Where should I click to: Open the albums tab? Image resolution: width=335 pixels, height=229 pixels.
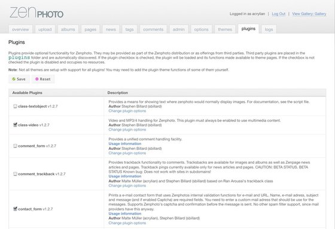coord(68,29)
